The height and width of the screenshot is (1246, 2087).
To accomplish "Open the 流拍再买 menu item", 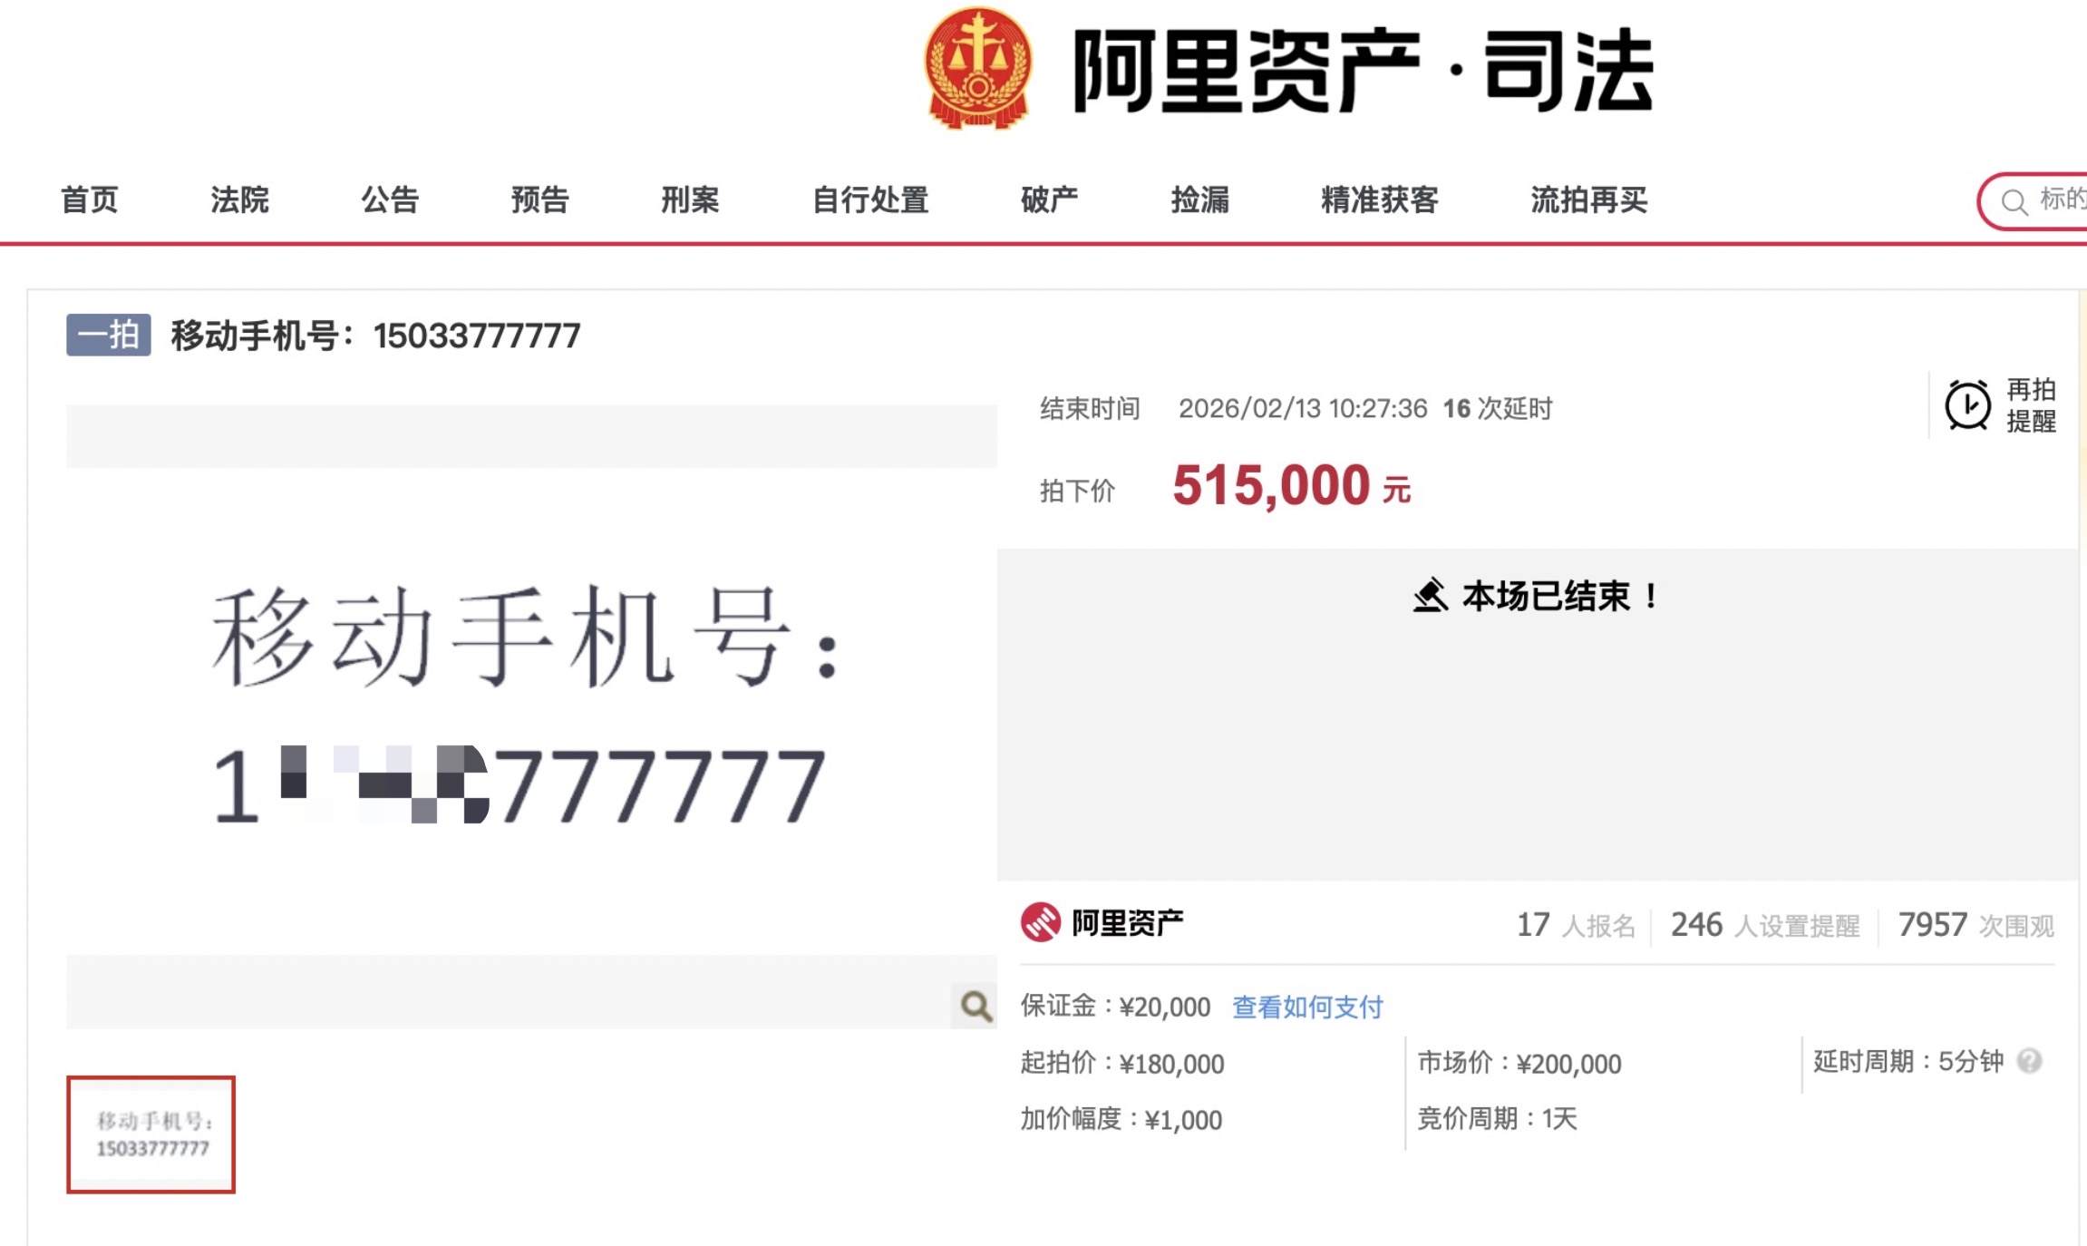I will click(1589, 200).
